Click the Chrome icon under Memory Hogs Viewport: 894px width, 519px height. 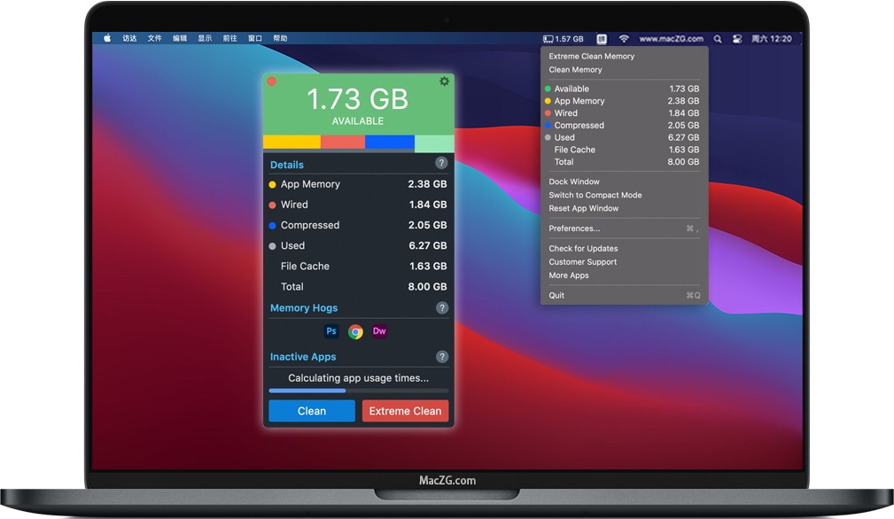[355, 332]
